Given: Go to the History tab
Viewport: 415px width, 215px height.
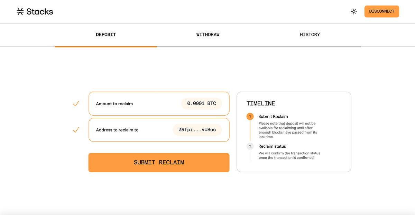Looking at the screenshot, I should tap(310, 35).
